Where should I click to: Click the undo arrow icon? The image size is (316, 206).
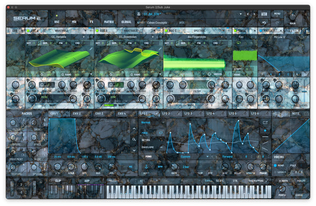coord(264,23)
